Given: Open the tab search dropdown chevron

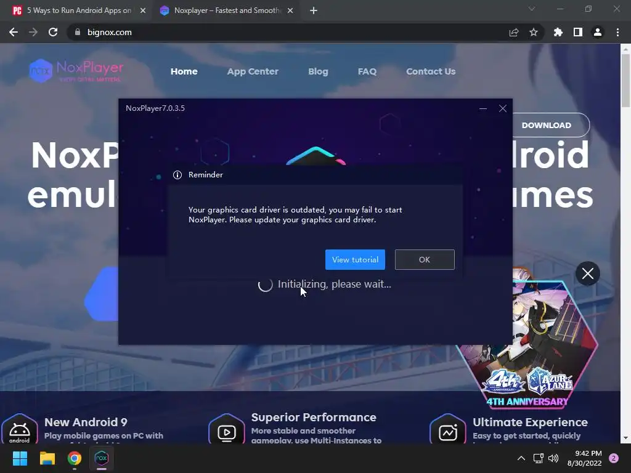Looking at the screenshot, I should pyautogui.click(x=532, y=9).
